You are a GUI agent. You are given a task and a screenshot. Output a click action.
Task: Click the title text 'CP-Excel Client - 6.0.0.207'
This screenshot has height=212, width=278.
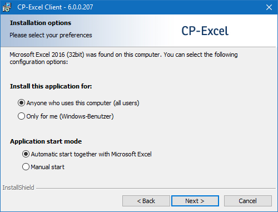(x=55, y=7)
